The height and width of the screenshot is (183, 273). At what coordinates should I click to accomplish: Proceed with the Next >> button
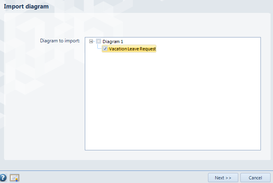click(x=223, y=178)
